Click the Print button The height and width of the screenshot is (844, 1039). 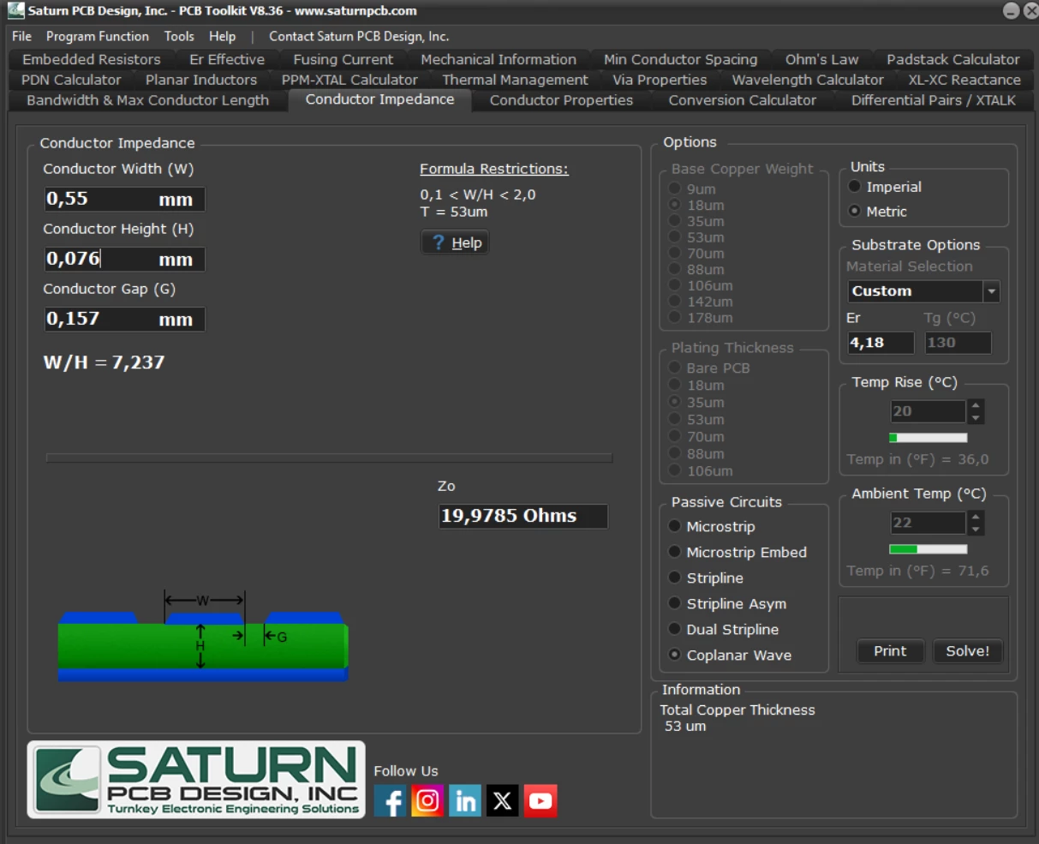pos(890,651)
